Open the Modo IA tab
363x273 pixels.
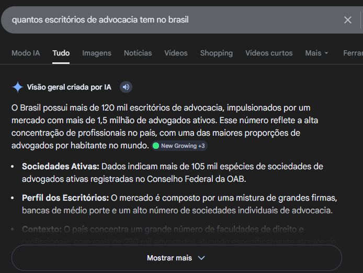click(26, 53)
